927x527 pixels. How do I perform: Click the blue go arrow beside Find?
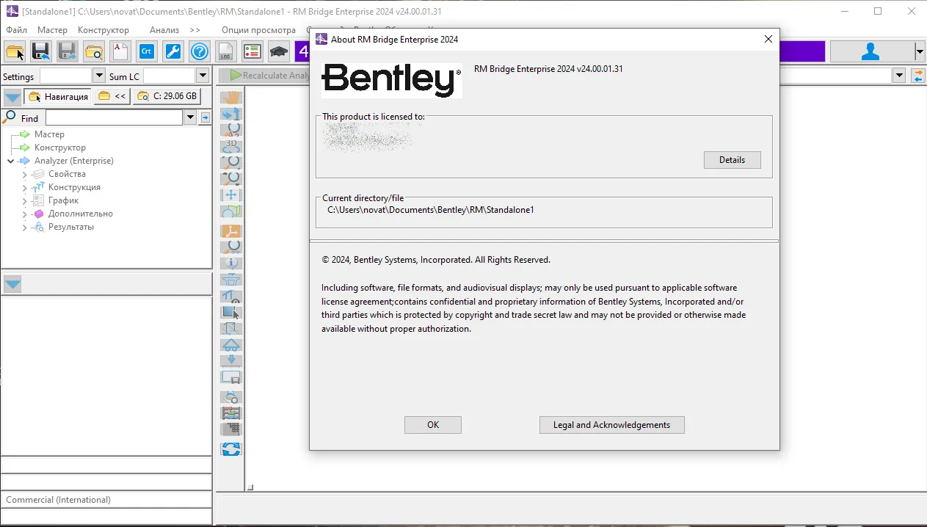coord(206,117)
